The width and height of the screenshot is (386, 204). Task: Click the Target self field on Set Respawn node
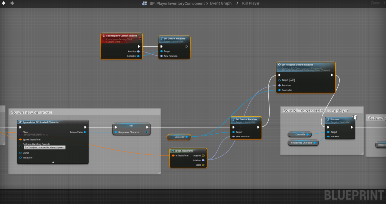[x=293, y=80]
